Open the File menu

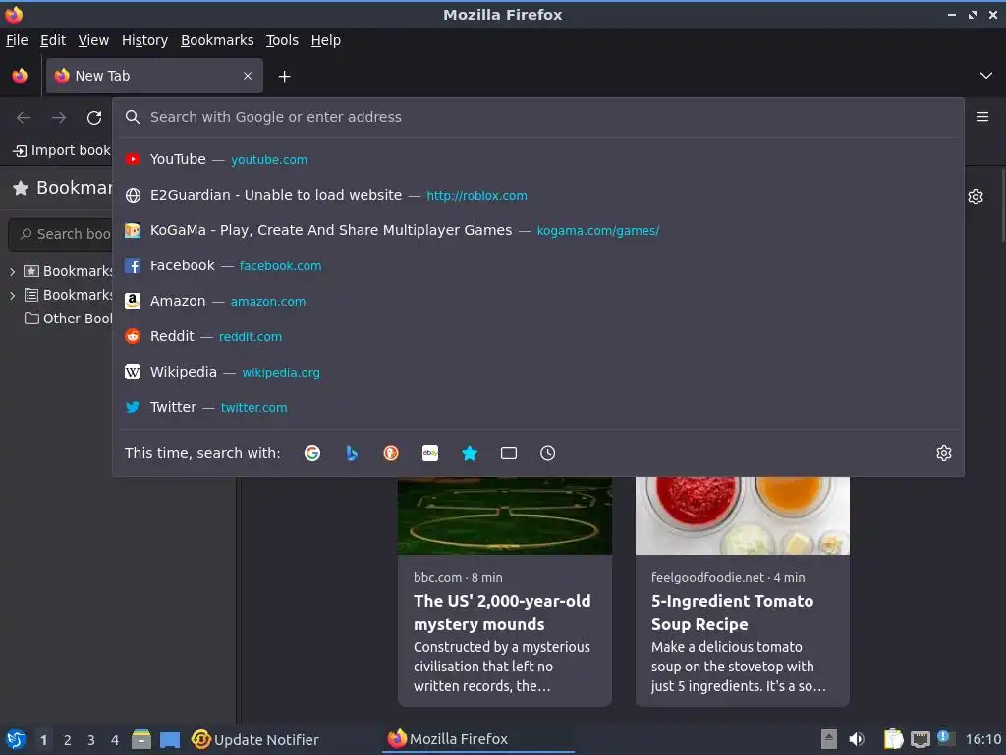[17, 40]
